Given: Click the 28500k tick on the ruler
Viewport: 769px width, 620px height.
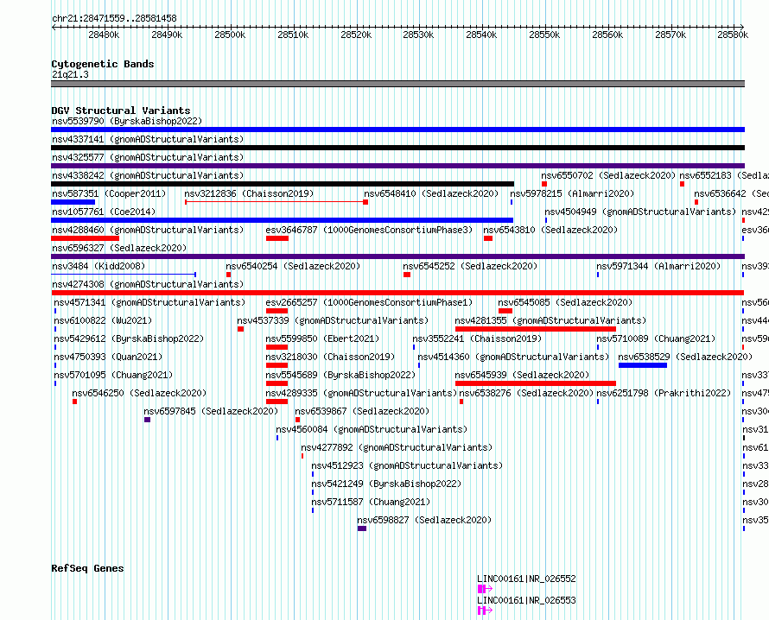Looking at the screenshot, I should (x=230, y=35).
